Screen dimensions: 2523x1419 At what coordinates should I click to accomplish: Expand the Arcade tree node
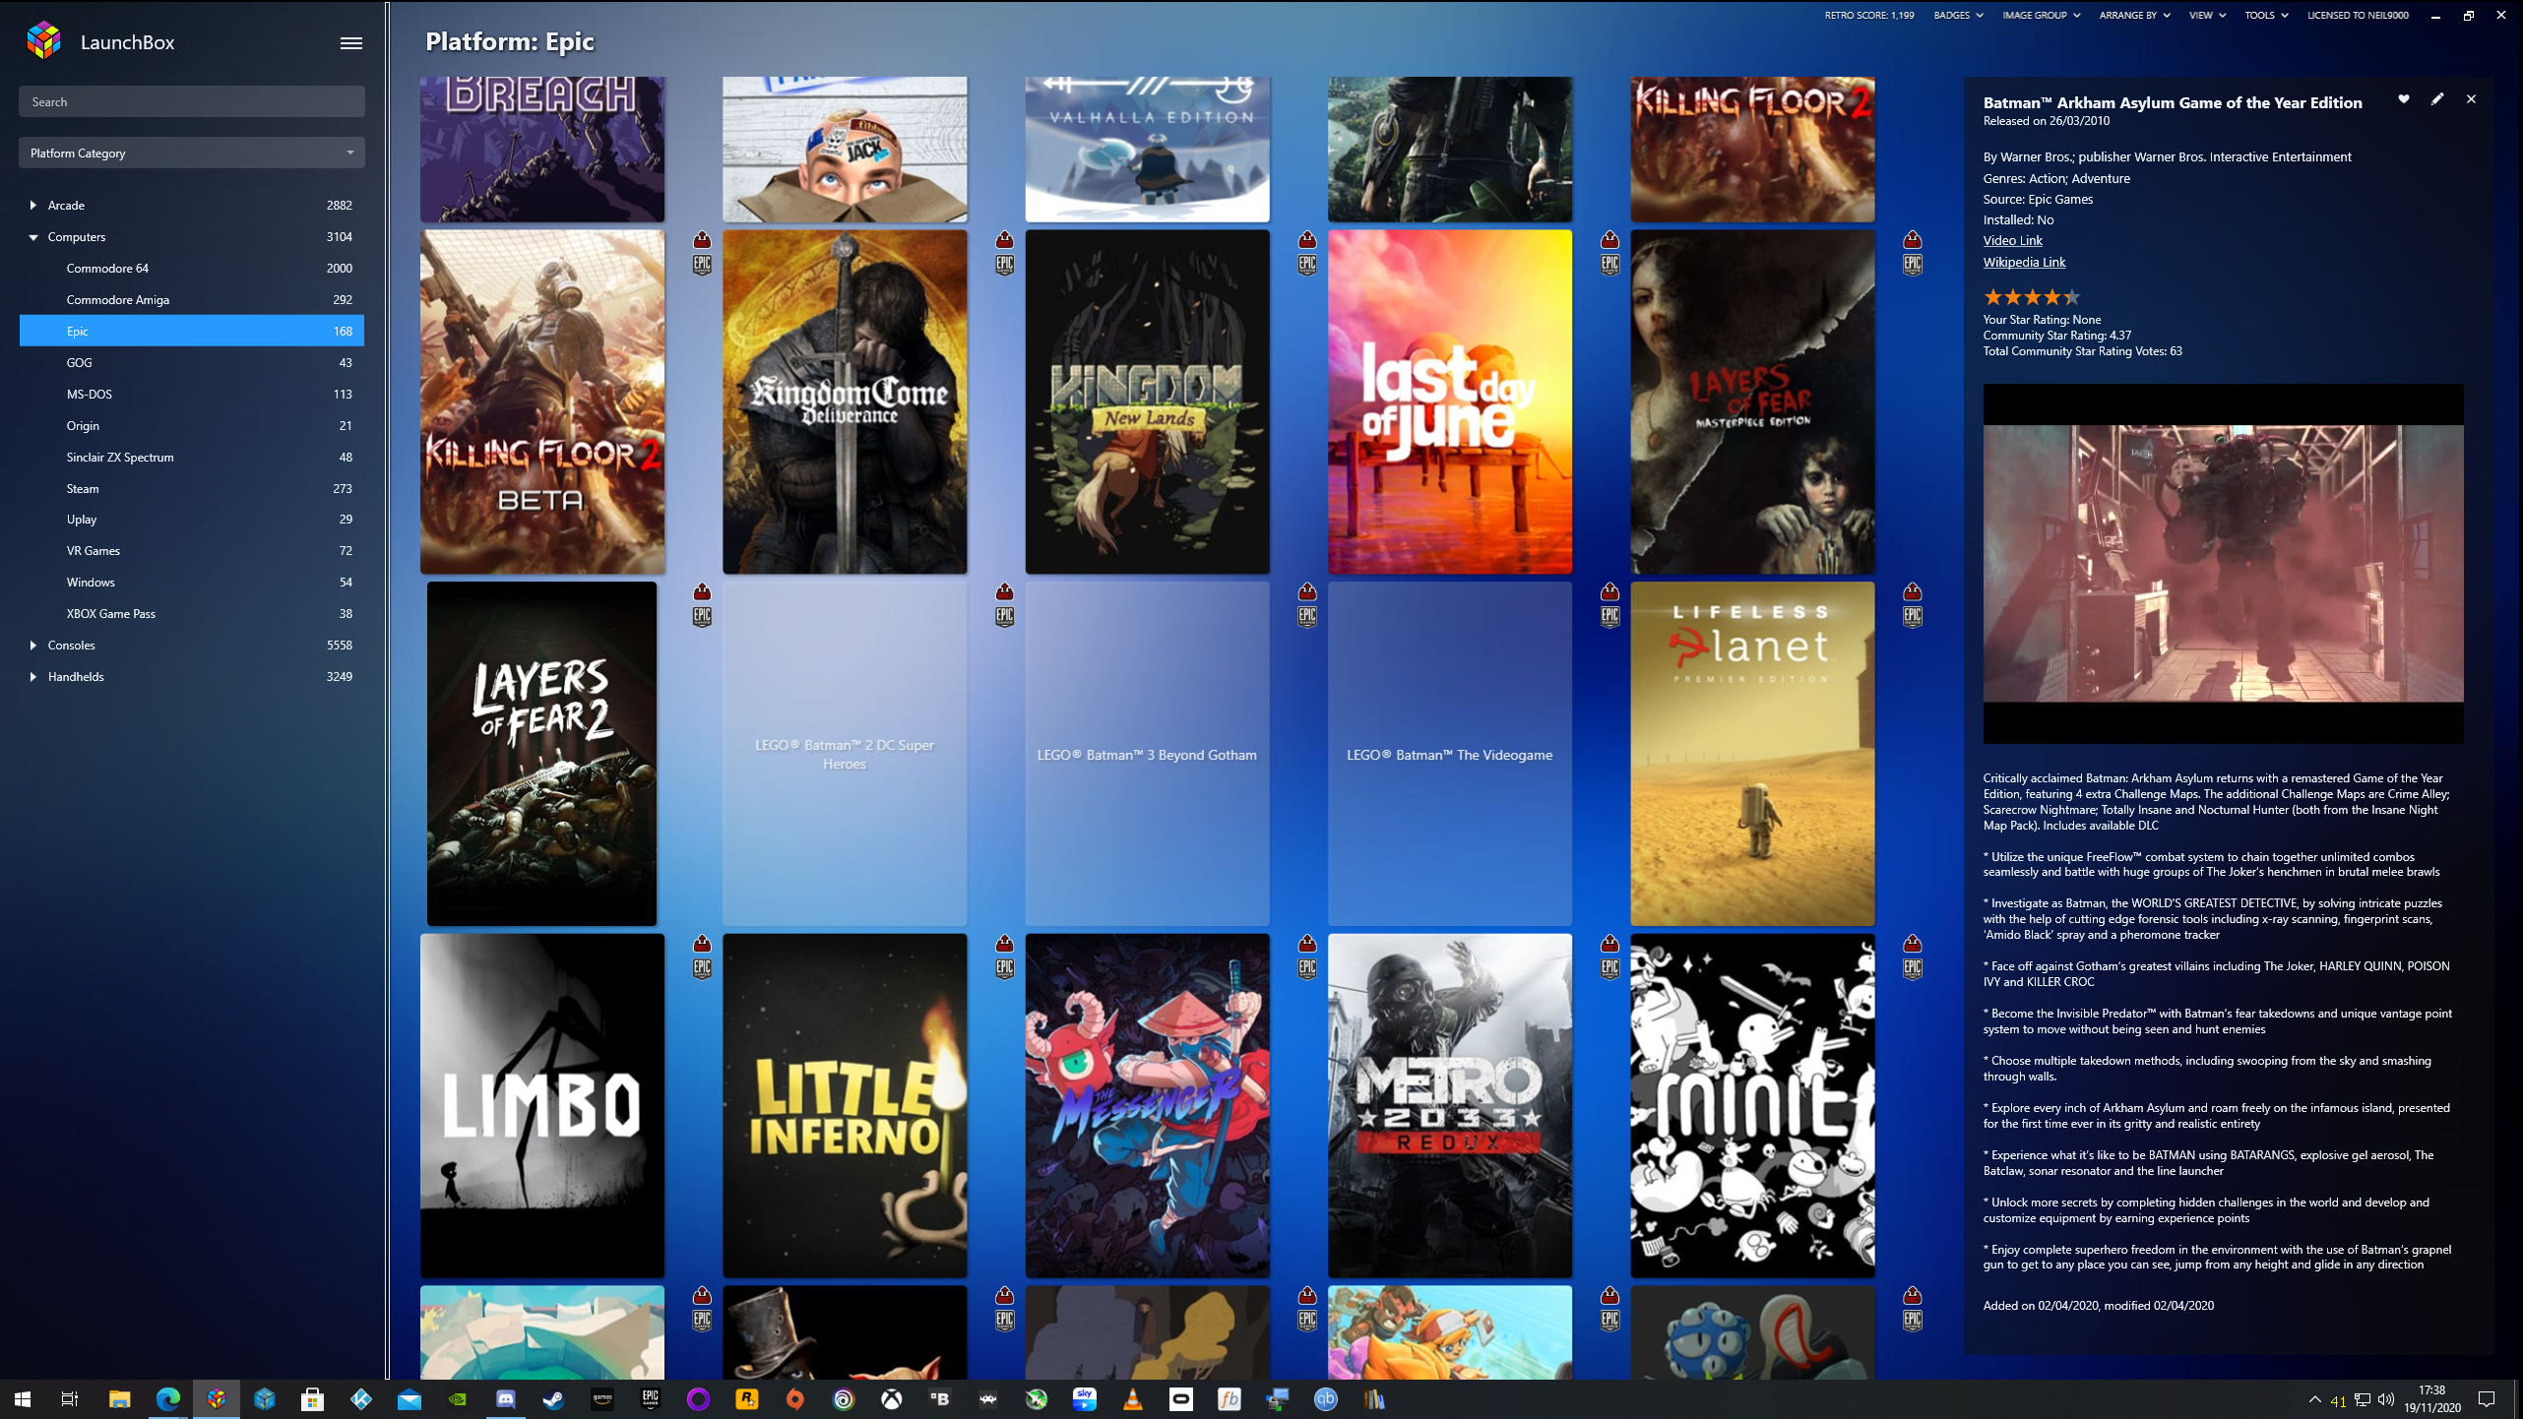click(33, 206)
